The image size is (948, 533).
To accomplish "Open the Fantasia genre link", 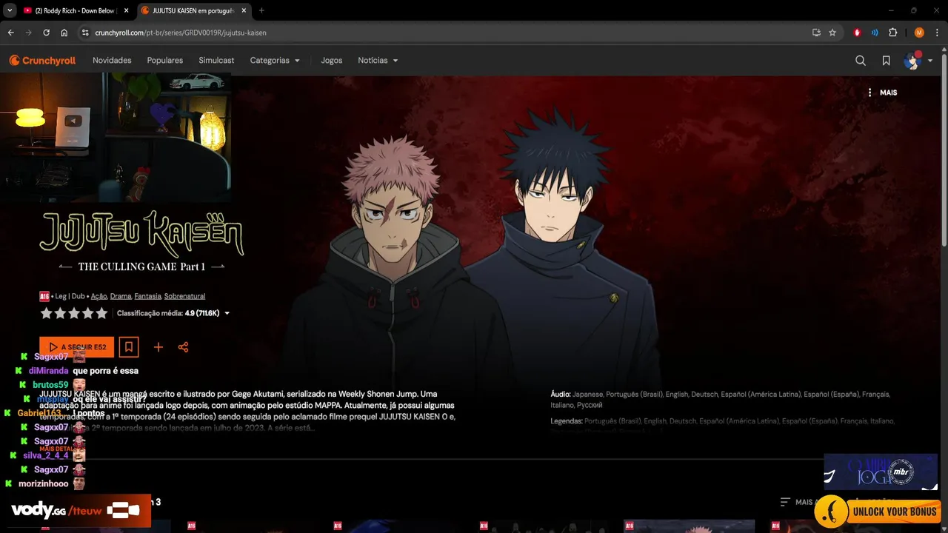I will pyautogui.click(x=147, y=296).
